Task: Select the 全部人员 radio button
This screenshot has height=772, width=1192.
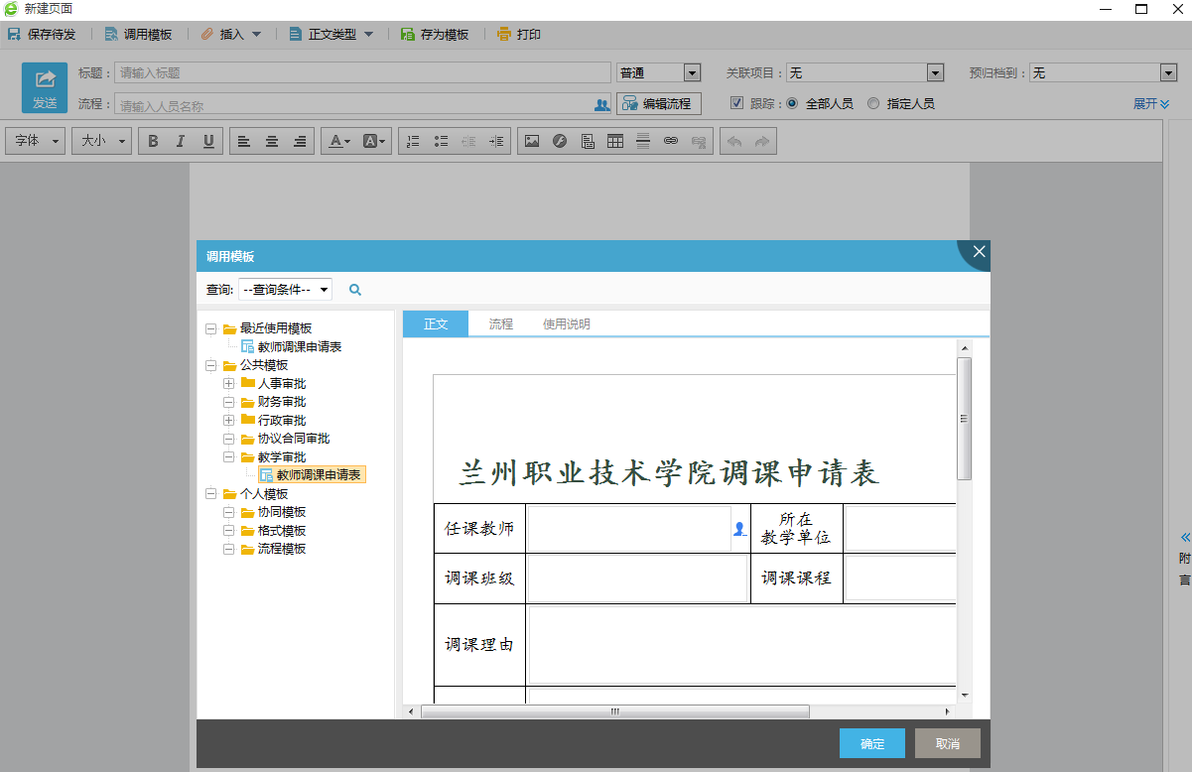Action: pyautogui.click(x=792, y=103)
